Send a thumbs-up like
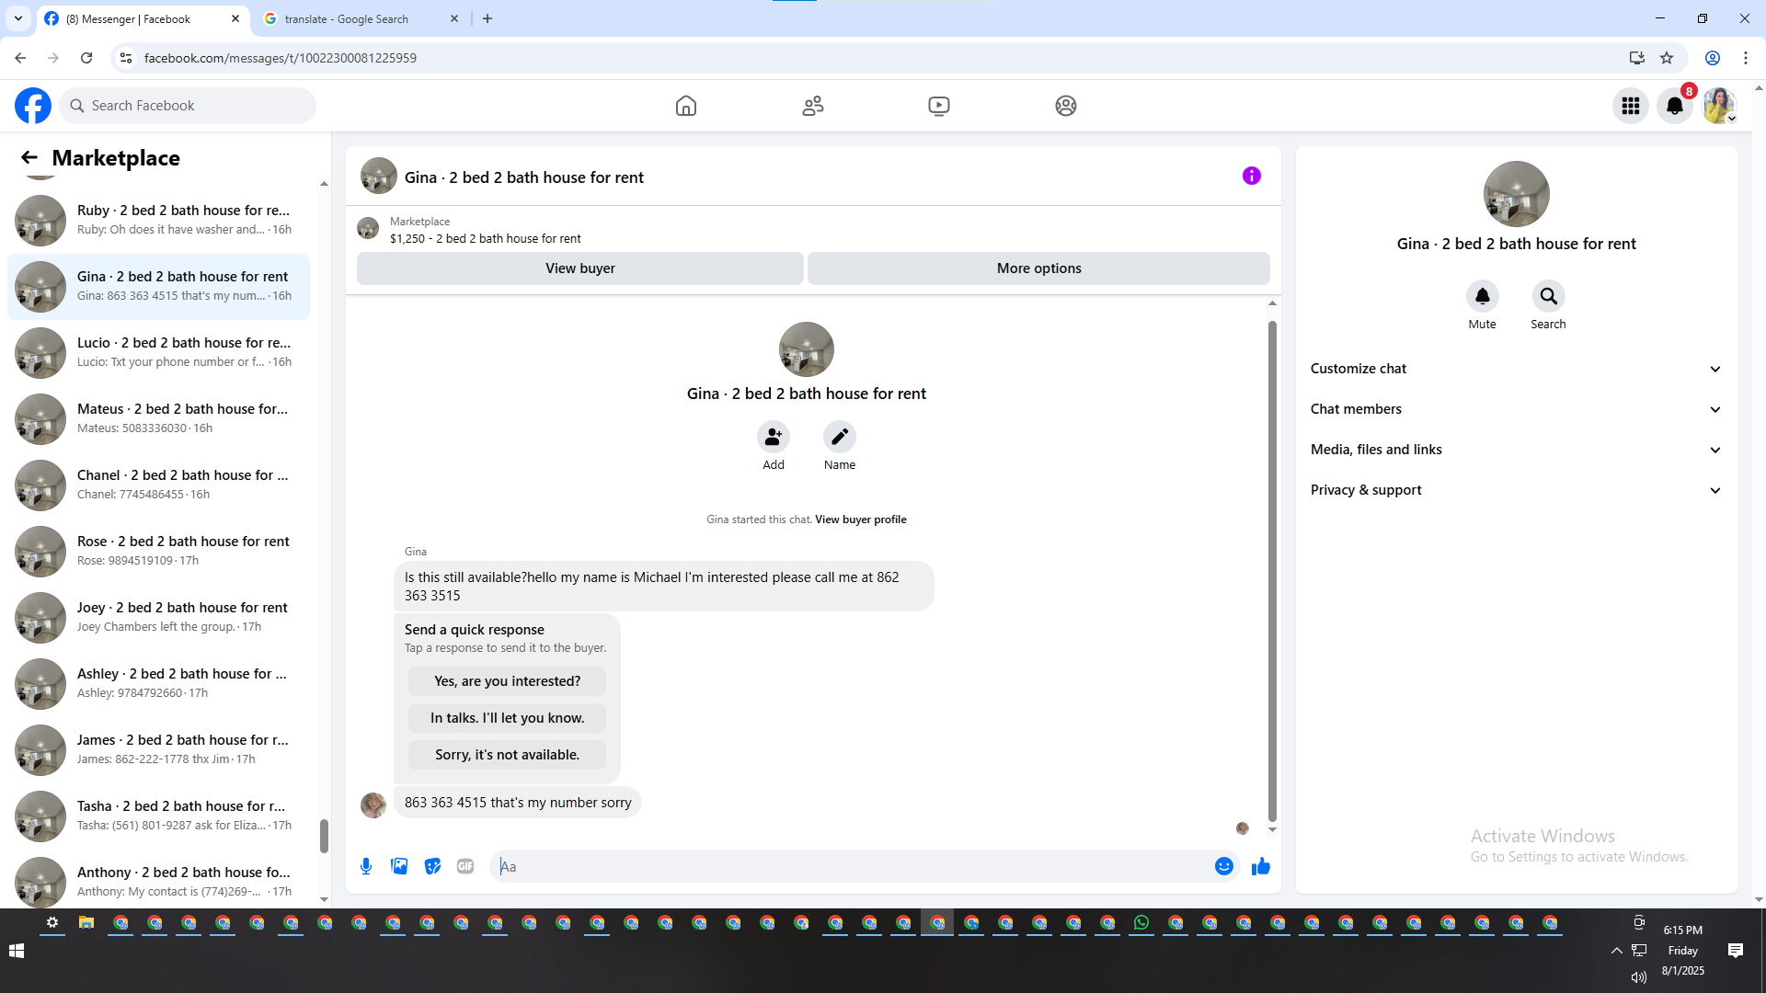The width and height of the screenshot is (1766, 993). [1260, 866]
